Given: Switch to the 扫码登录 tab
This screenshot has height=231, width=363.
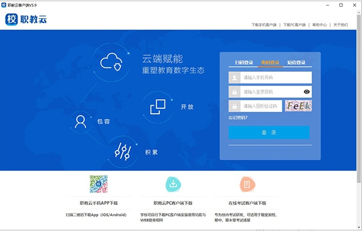Looking at the screenshot, I should (244, 62).
